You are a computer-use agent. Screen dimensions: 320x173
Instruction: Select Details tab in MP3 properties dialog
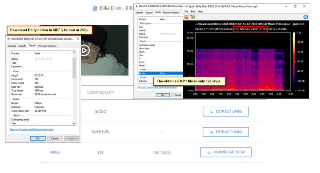click(x=158, y=12)
